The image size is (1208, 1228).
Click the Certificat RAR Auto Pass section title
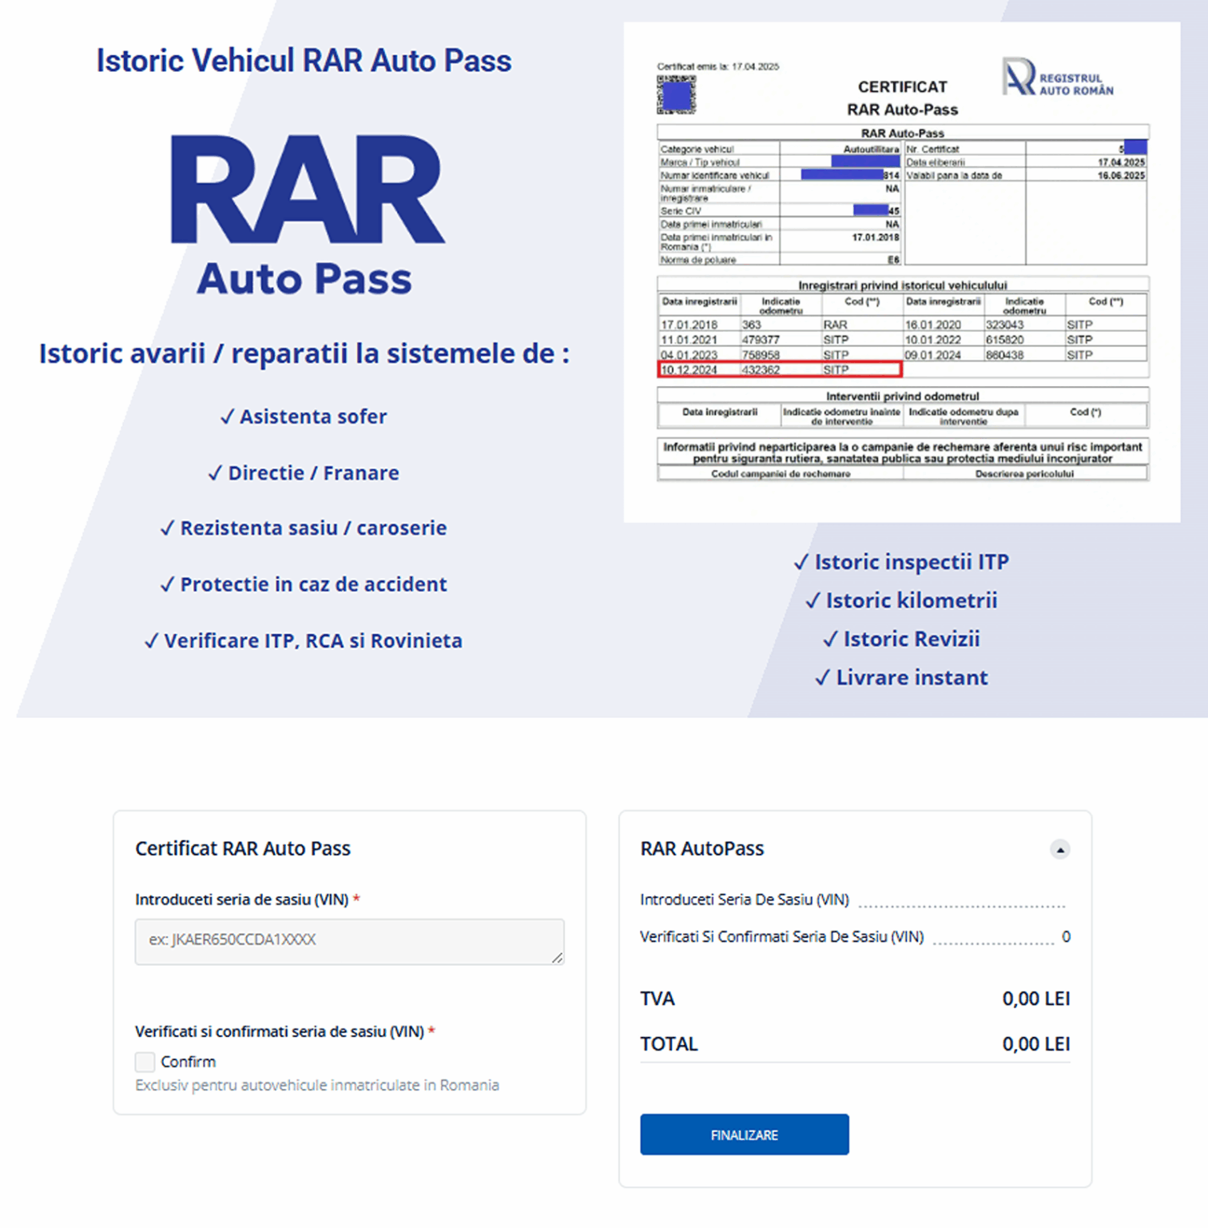point(242,848)
